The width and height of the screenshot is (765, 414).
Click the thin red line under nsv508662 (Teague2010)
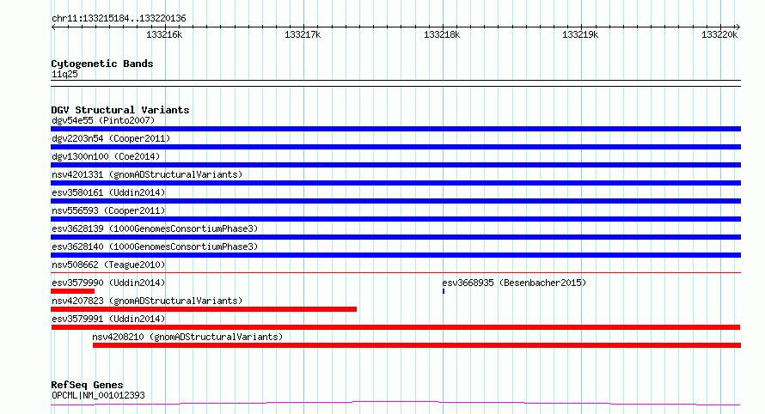395,272
